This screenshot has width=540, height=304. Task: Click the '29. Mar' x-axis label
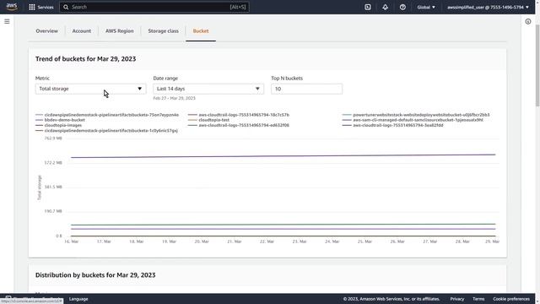(492, 242)
